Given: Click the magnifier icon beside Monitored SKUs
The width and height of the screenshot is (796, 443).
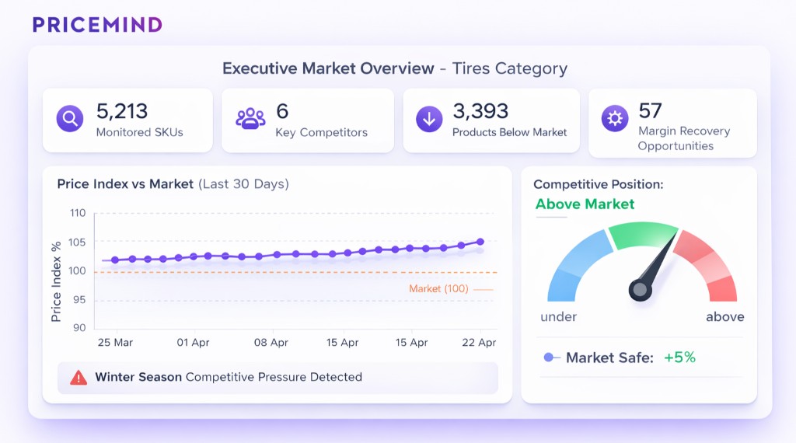Looking at the screenshot, I should tap(70, 119).
